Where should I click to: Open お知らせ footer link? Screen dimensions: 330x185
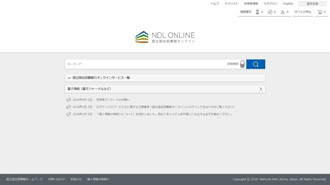click(76, 179)
